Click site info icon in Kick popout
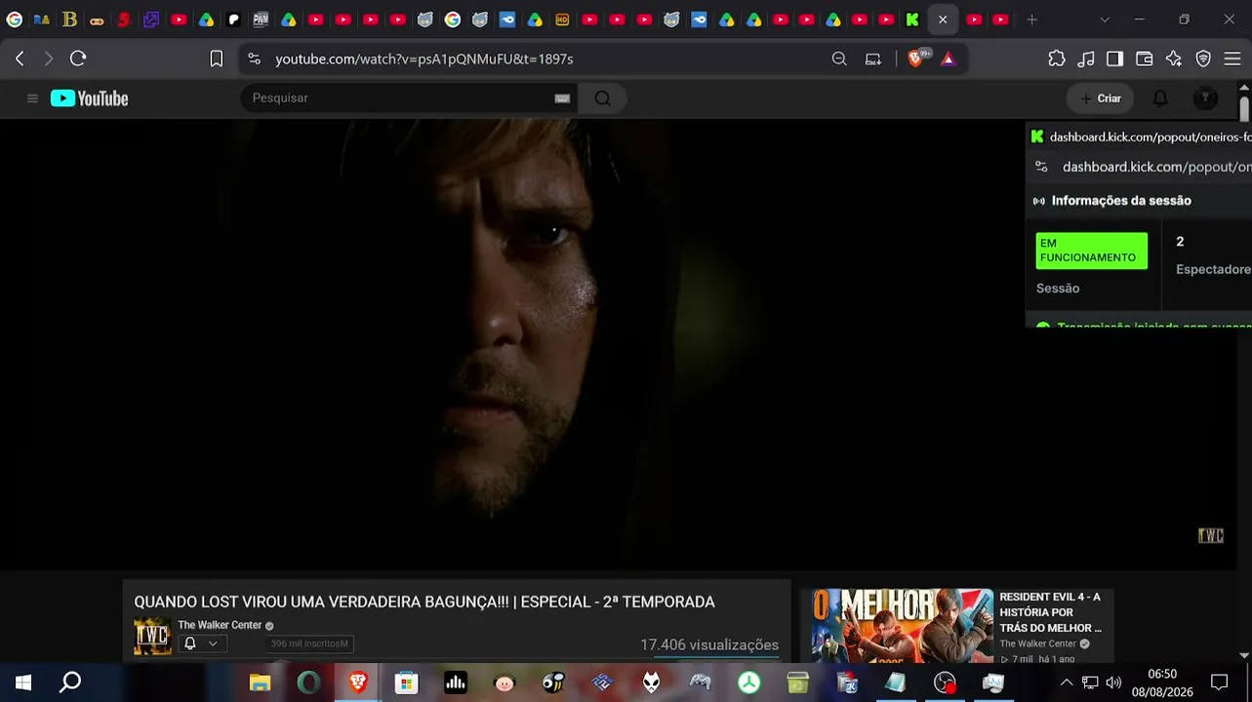The height and width of the screenshot is (702, 1252). coord(1041,167)
